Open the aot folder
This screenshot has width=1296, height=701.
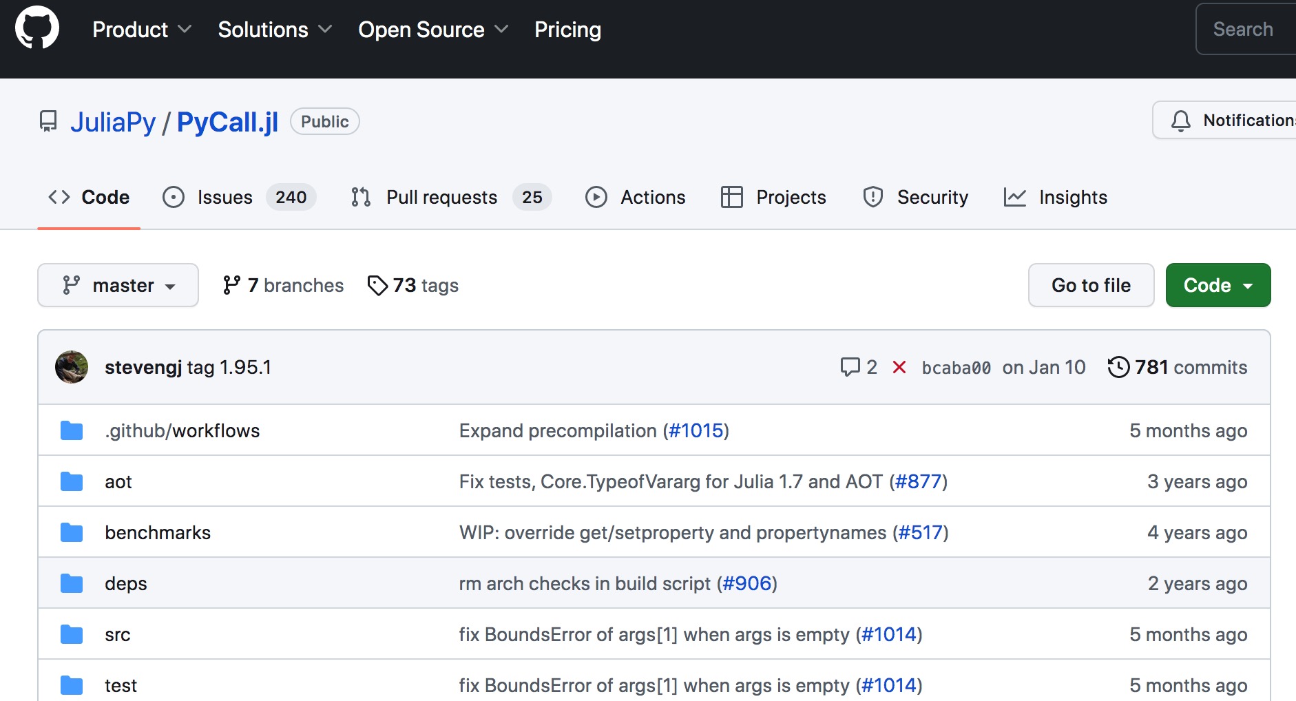pos(118,482)
